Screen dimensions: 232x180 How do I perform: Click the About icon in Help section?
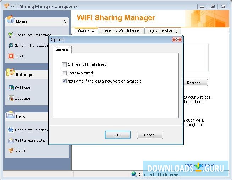(x=11, y=151)
